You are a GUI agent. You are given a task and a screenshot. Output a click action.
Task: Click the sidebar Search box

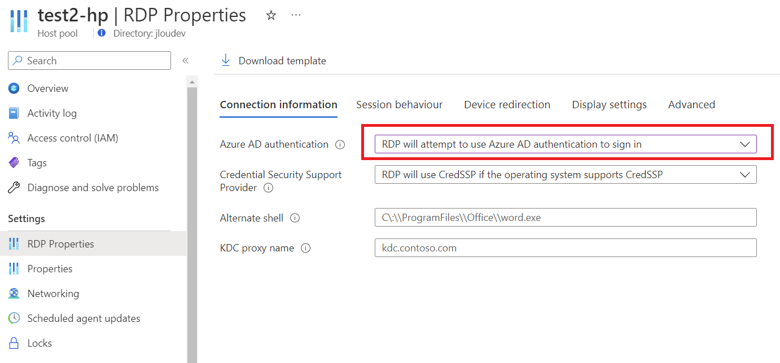[89, 61]
